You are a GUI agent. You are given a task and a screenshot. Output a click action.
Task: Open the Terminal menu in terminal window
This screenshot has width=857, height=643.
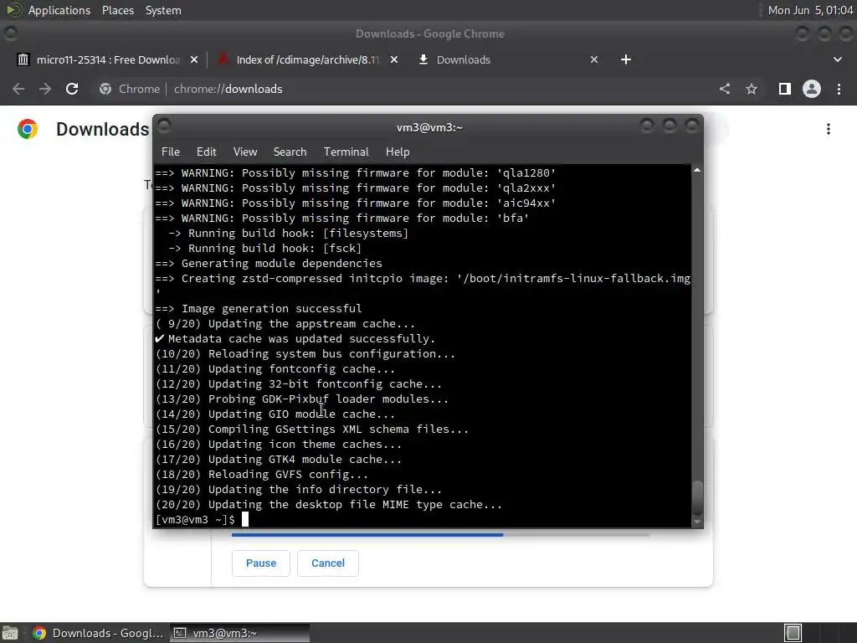click(x=346, y=152)
